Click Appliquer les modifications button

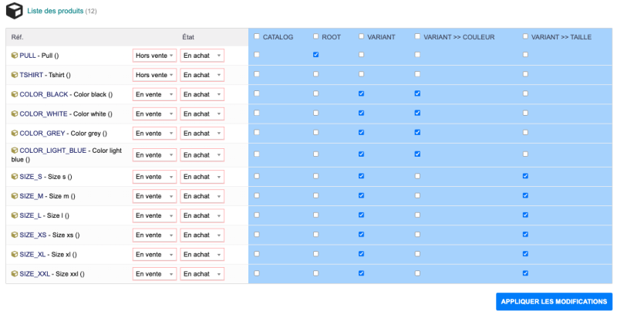pos(554,301)
